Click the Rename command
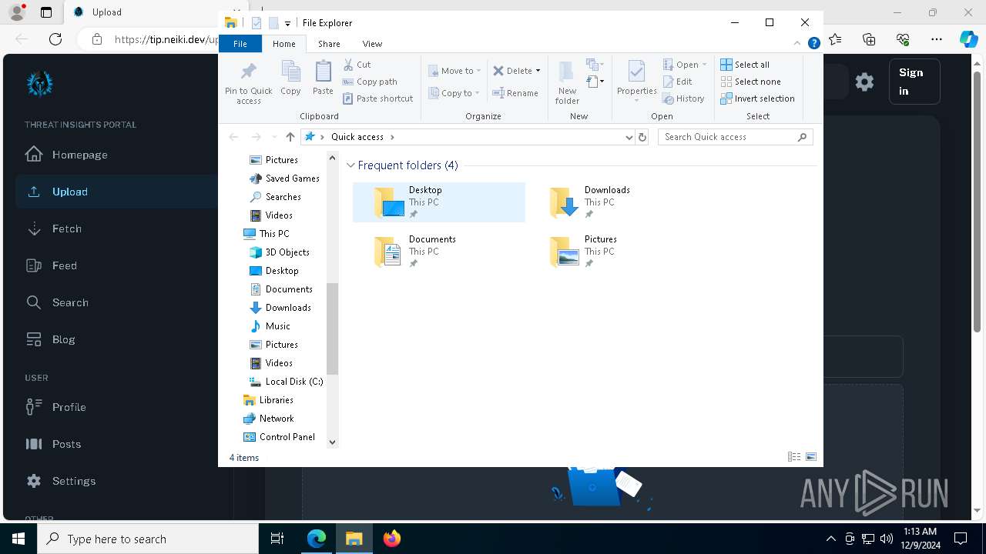Screen dimensions: 986x554 point(515,93)
